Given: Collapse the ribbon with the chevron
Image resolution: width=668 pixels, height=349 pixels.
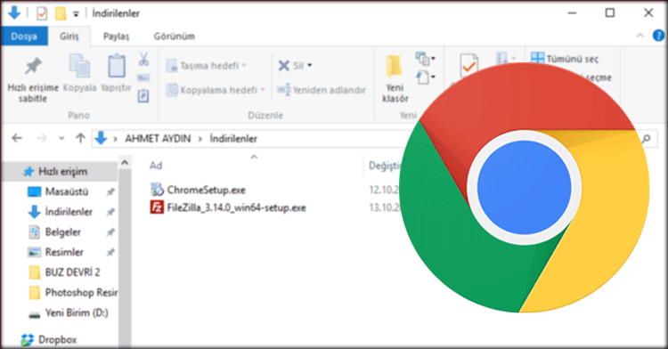Looking at the screenshot, I should [x=639, y=36].
